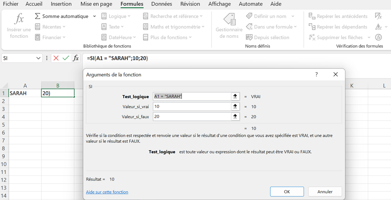Open the Logique functions library
The height and width of the screenshot is (200, 391).
point(116,16)
